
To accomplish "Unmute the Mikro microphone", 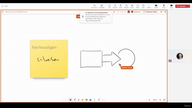I will pos(164,6).
